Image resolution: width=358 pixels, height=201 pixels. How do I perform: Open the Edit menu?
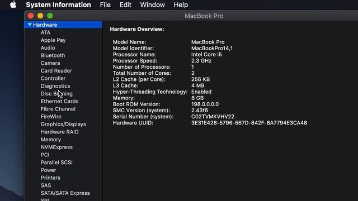coord(125,5)
